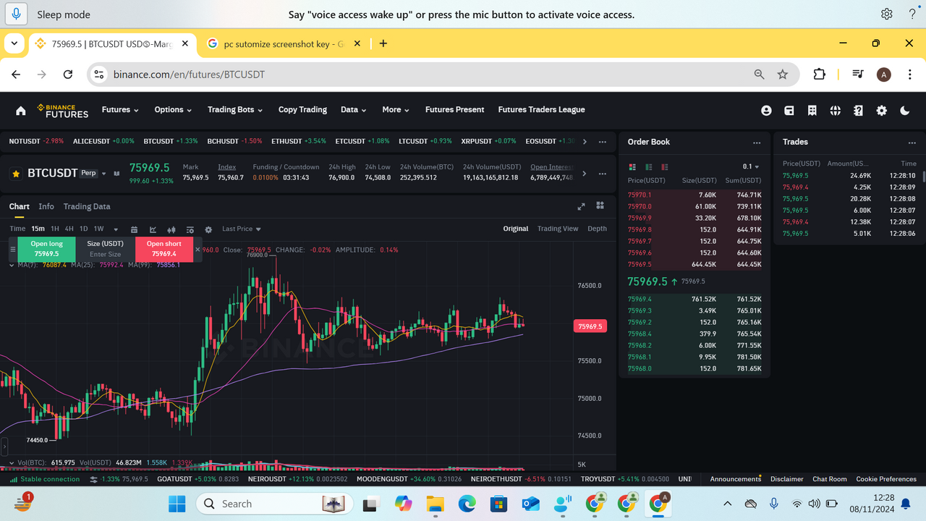
Task: Switch to the Trading Data tab
Action: pyautogui.click(x=87, y=206)
